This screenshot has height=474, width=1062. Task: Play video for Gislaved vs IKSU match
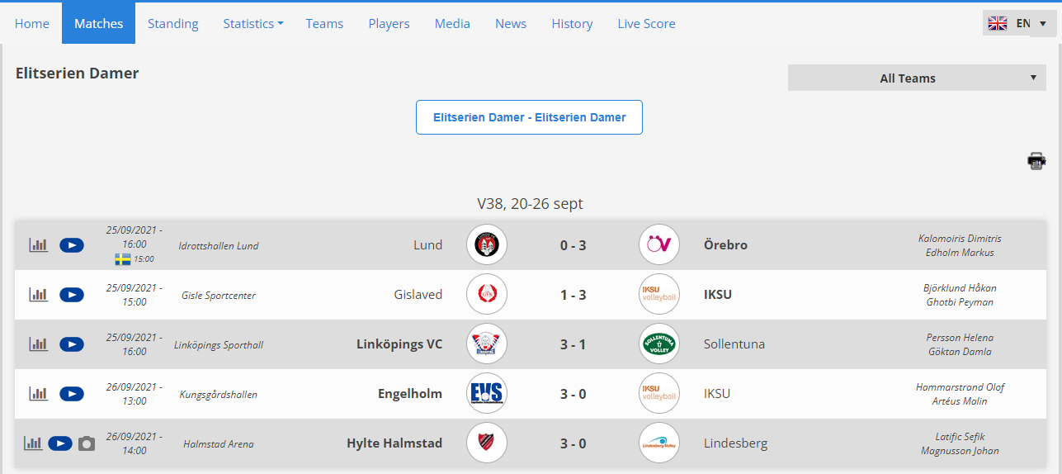tap(72, 294)
